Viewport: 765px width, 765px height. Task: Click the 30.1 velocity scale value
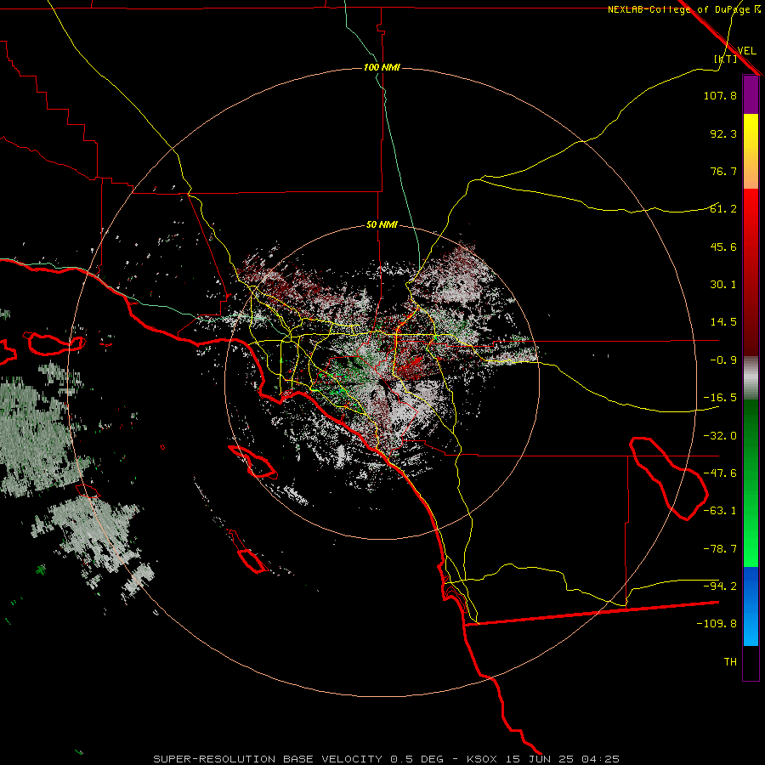[x=723, y=285]
